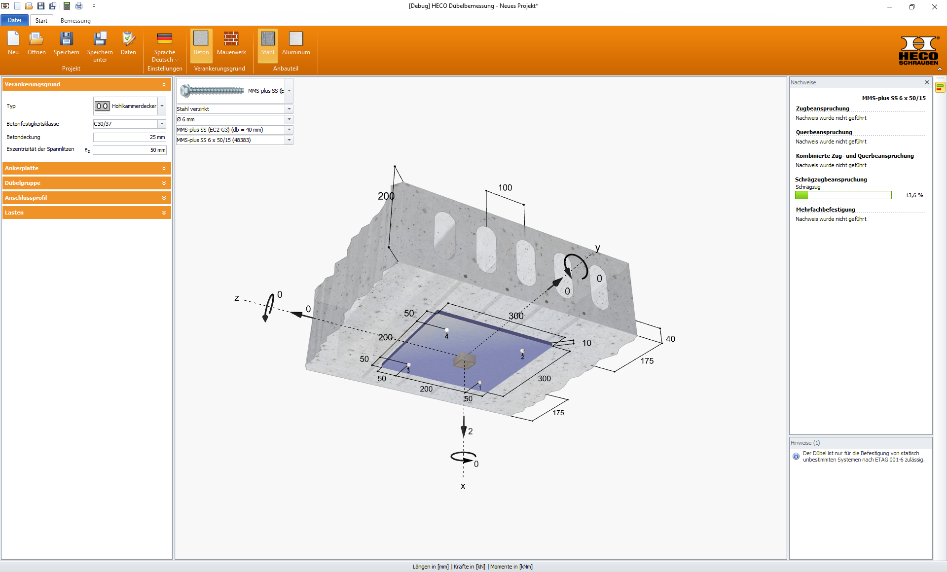Click Querbeanspruchung heading
The image size is (947, 572).
click(824, 132)
